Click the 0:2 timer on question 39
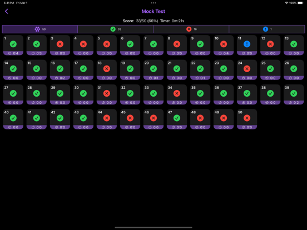Image resolution: width=307 pixels, height=230 pixels. [294, 102]
